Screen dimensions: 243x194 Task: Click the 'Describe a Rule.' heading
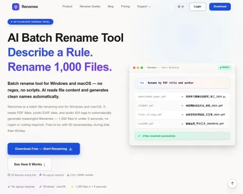[50, 52]
